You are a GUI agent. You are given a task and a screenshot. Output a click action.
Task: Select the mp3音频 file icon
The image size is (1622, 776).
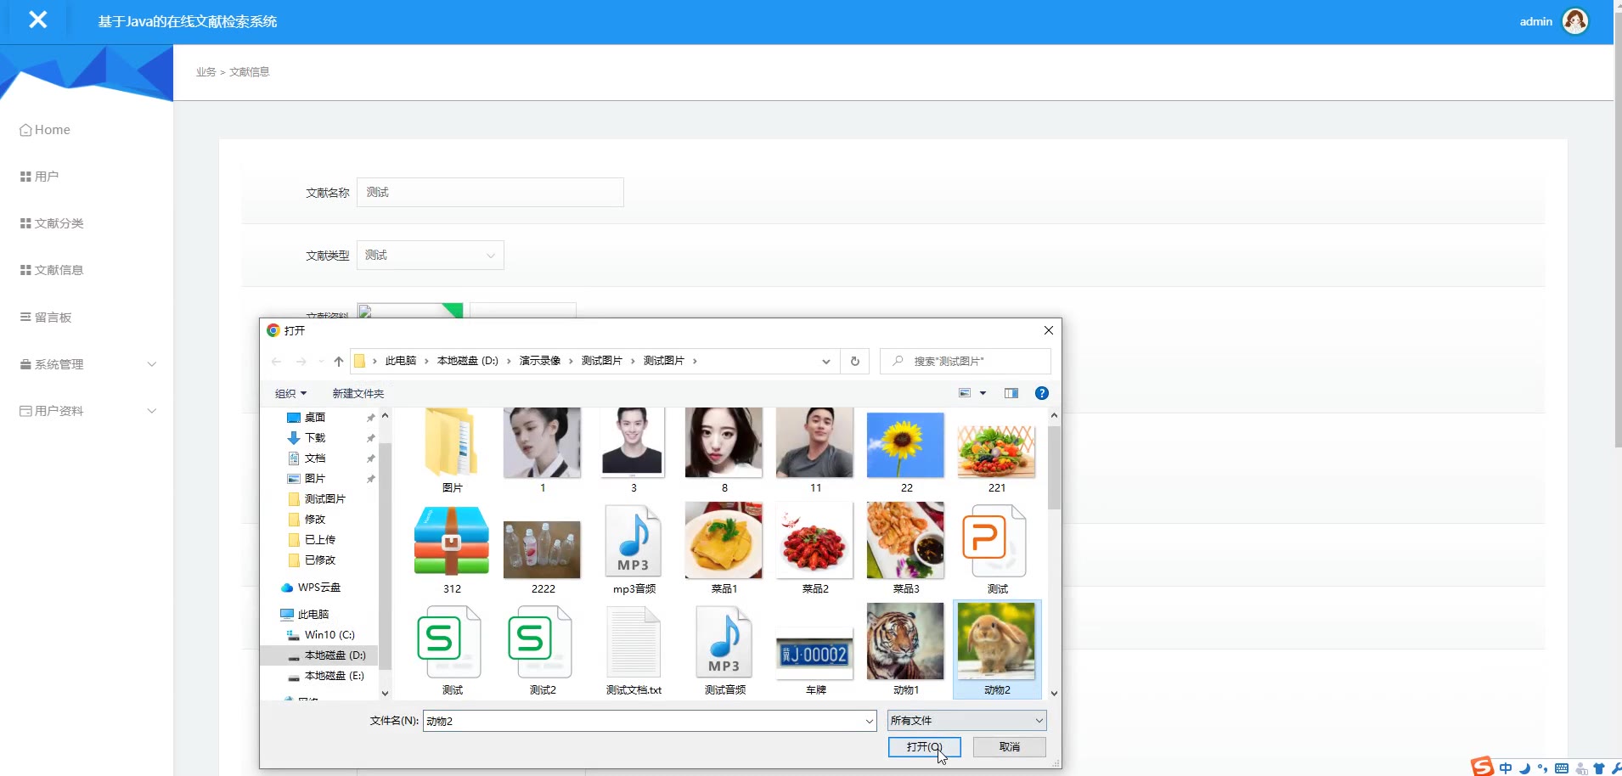634,541
